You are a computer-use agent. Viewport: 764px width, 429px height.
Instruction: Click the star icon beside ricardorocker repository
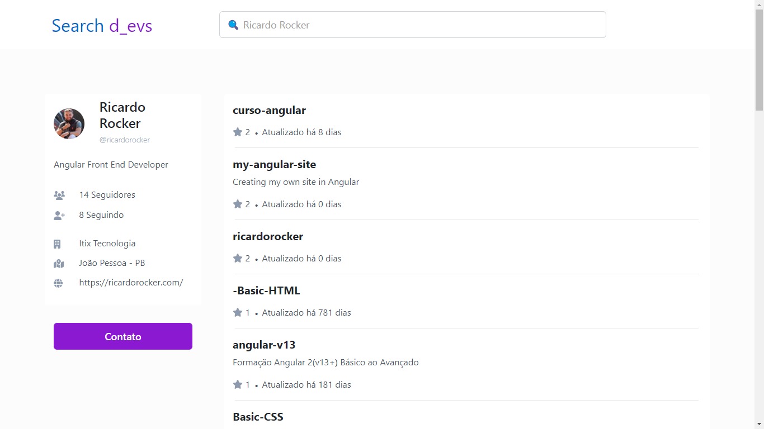[237, 258]
